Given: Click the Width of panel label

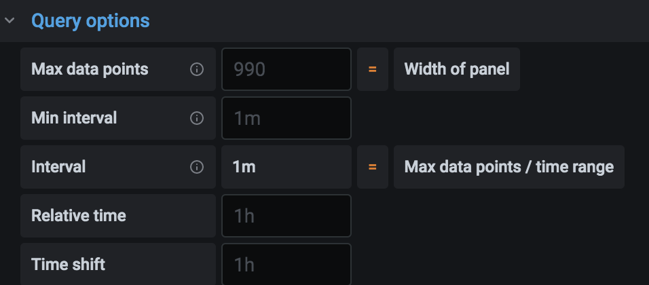Looking at the screenshot, I should [456, 69].
